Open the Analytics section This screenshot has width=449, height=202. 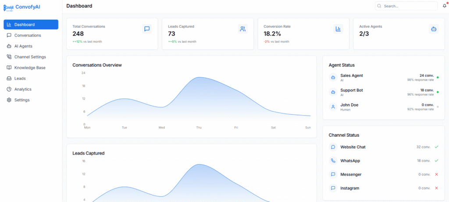coord(23,89)
